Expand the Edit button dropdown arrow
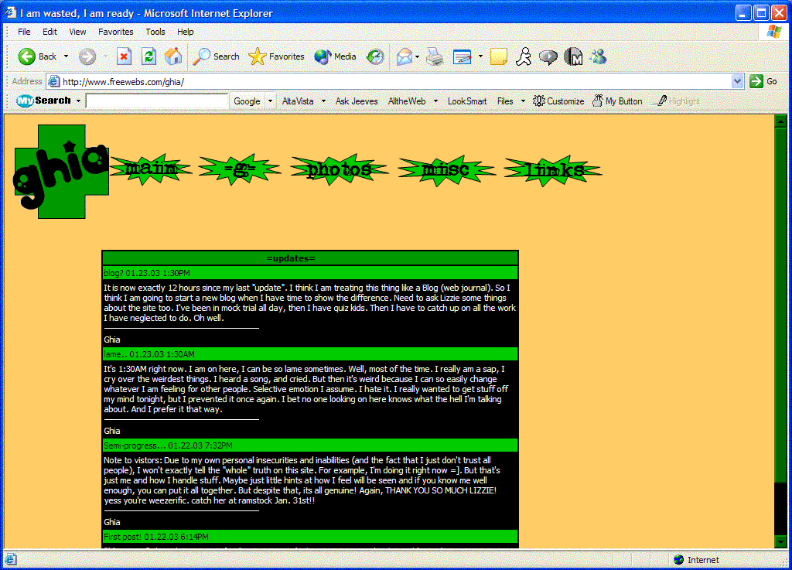The height and width of the screenshot is (570, 792). click(480, 56)
